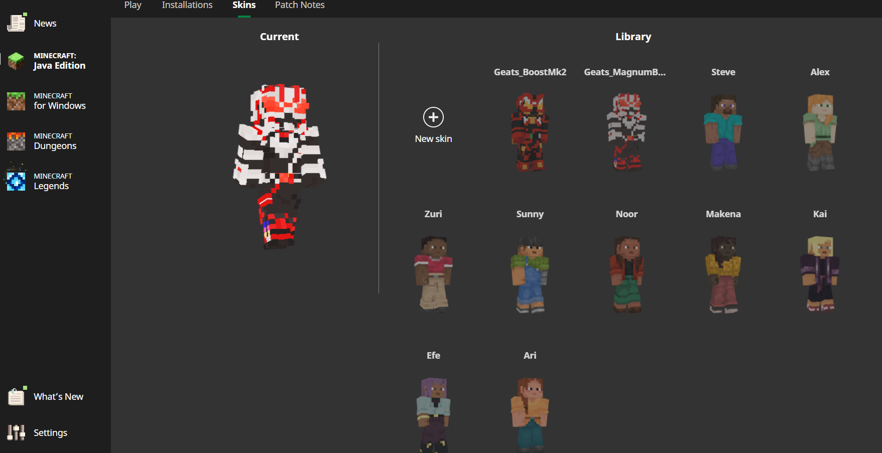Open the Minecraft Legends icon
The image size is (882, 453).
(16, 181)
